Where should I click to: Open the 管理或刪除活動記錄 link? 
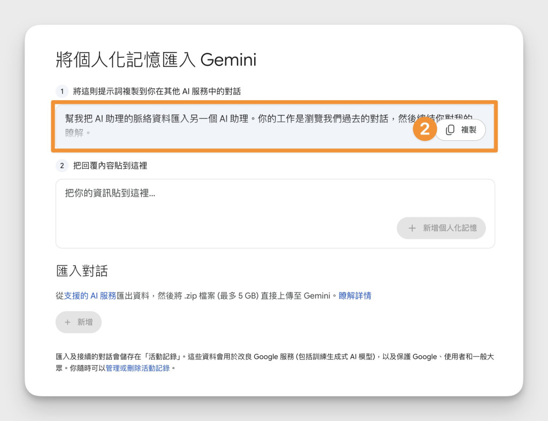(138, 368)
